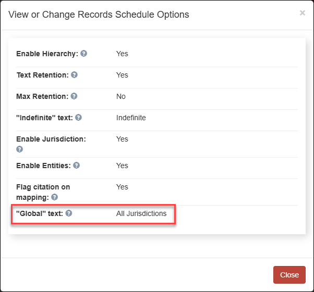Click help icon next to "Global" text
314x292 pixels.
[x=69, y=213]
